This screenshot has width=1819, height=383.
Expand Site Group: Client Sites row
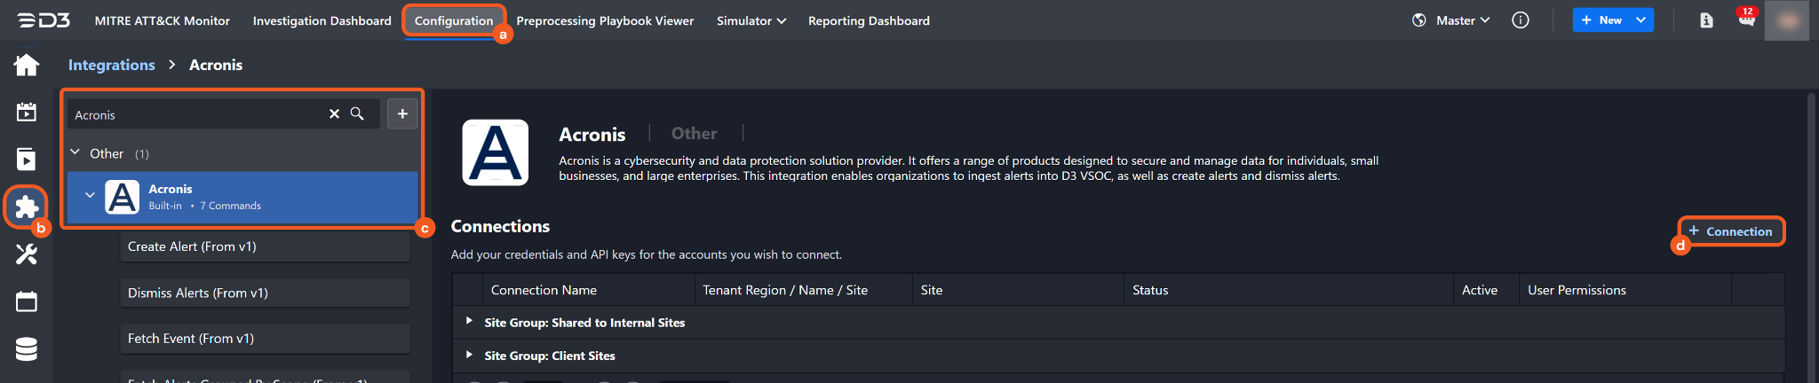click(x=469, y=355)
